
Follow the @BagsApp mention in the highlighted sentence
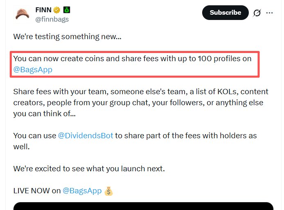(x=33, y=69)
